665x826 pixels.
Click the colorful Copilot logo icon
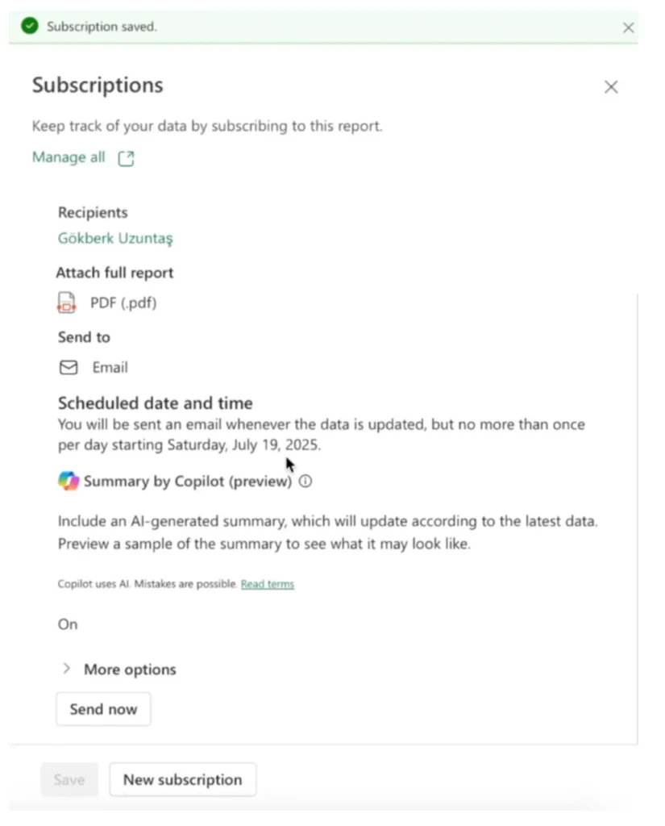coord(69,482)
